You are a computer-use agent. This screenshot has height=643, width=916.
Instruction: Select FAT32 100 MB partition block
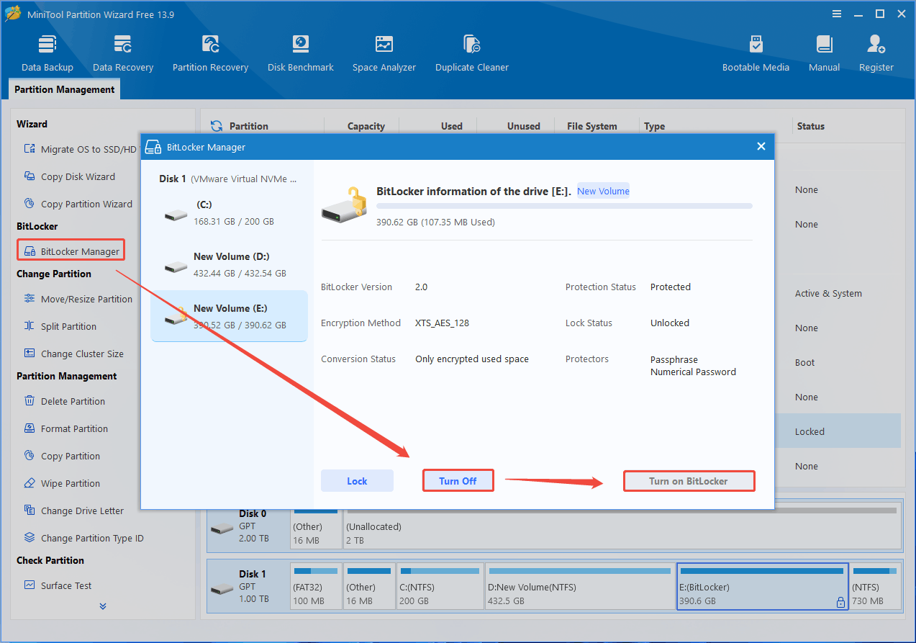click(x=316, y=585)
